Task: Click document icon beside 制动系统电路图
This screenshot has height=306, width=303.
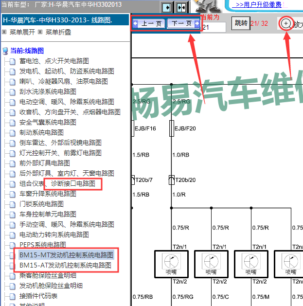Action: pyautogui.click(x=13, y=133)
